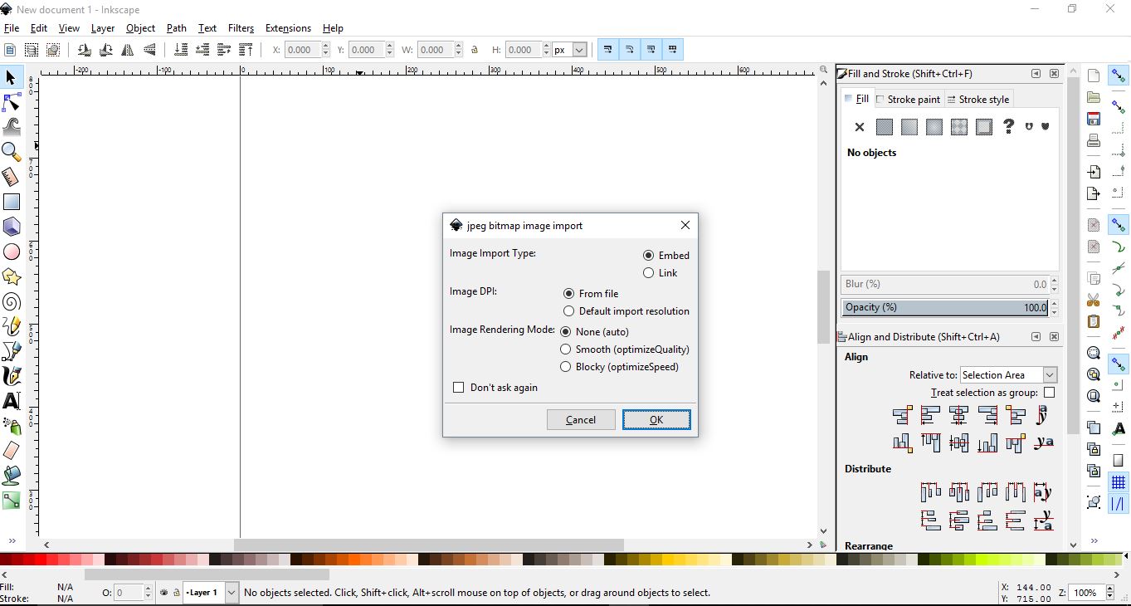This screenshot has width=1131, height=606.
Task: Select the Zoom tool in the toolbox
Action: point(12,152)
